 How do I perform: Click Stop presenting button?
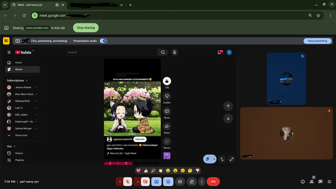pyautogui.click(x=317, y=41)
